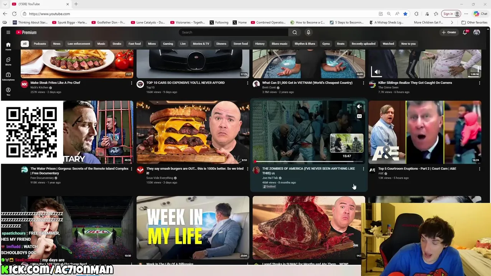
Task: Open the media control music icon
Action: pos(427,14)
